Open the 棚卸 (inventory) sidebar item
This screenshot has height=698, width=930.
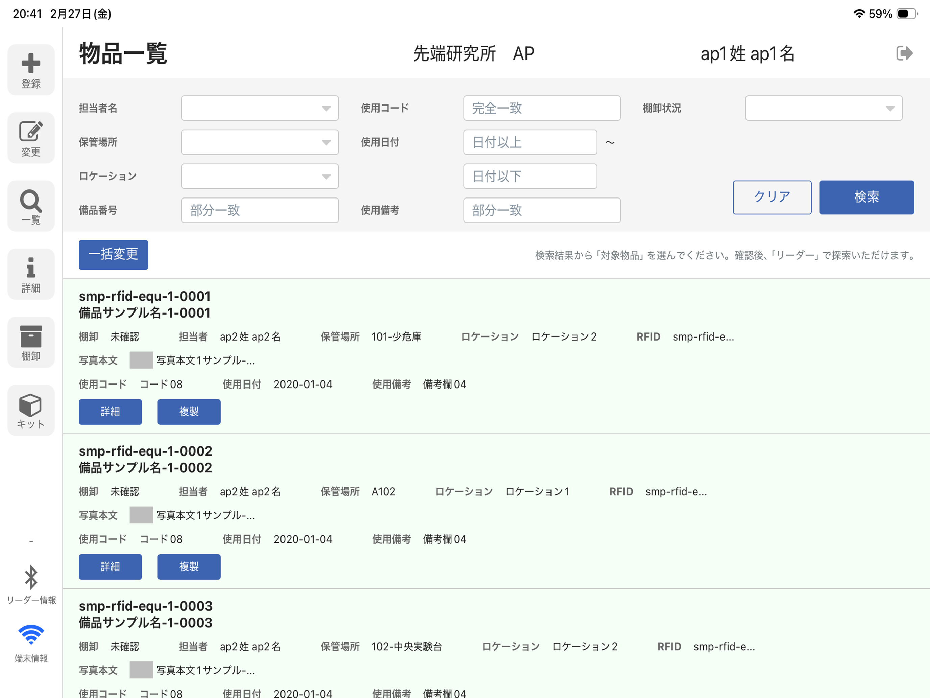(31, 343)
